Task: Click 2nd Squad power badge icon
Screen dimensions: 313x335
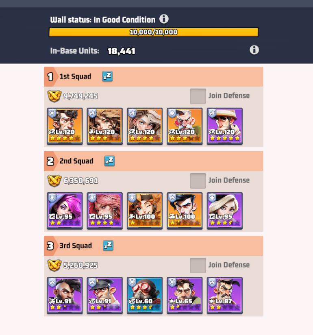Action: pos(54,181)
